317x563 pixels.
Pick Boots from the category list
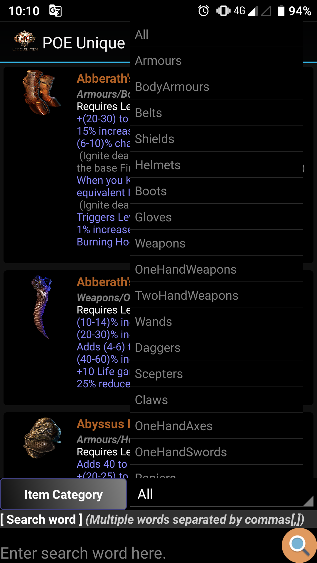click(x=217, y=191)
